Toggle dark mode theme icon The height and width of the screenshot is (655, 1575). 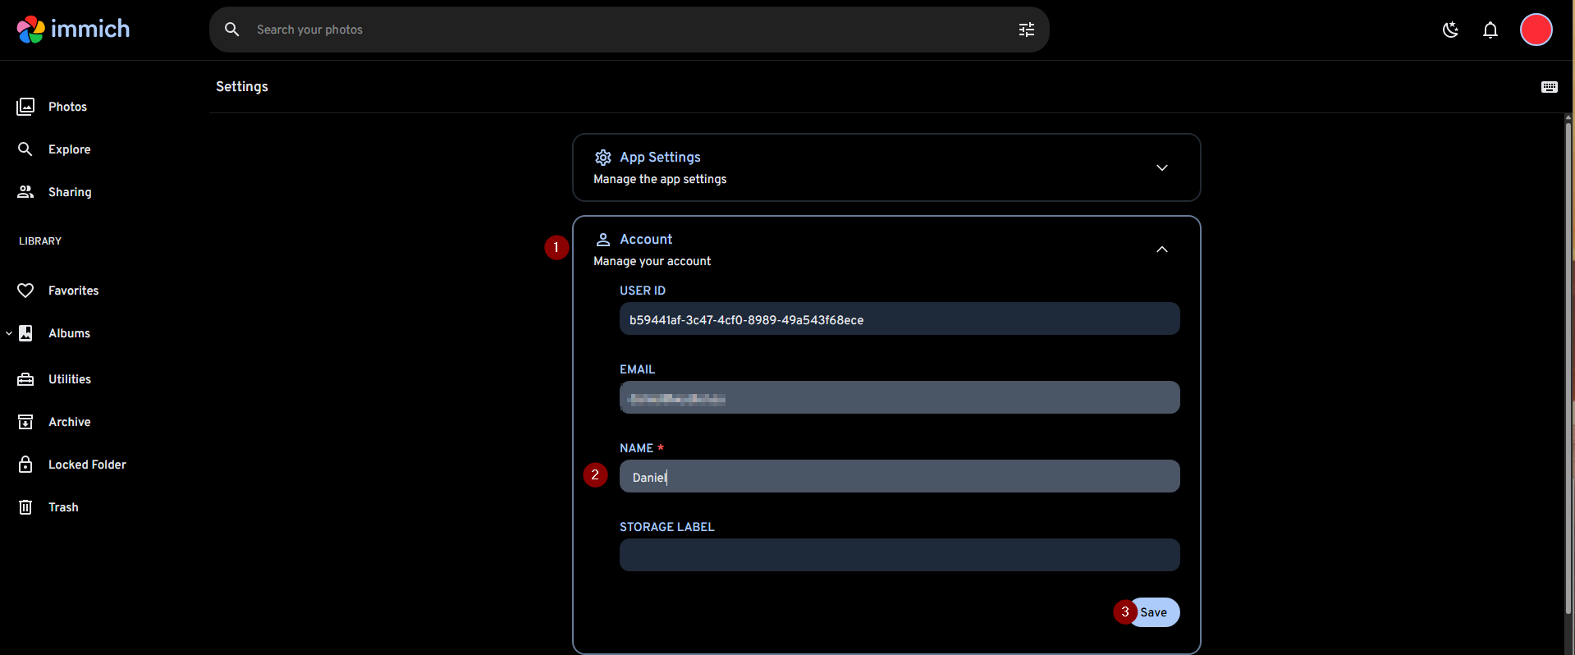(x=1450, y=30)
